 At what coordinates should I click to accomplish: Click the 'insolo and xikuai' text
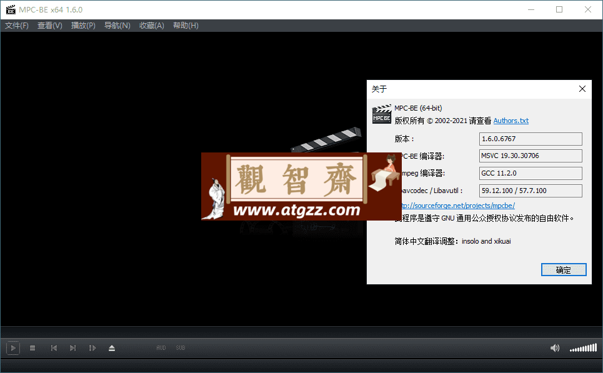tap(486, 241)
